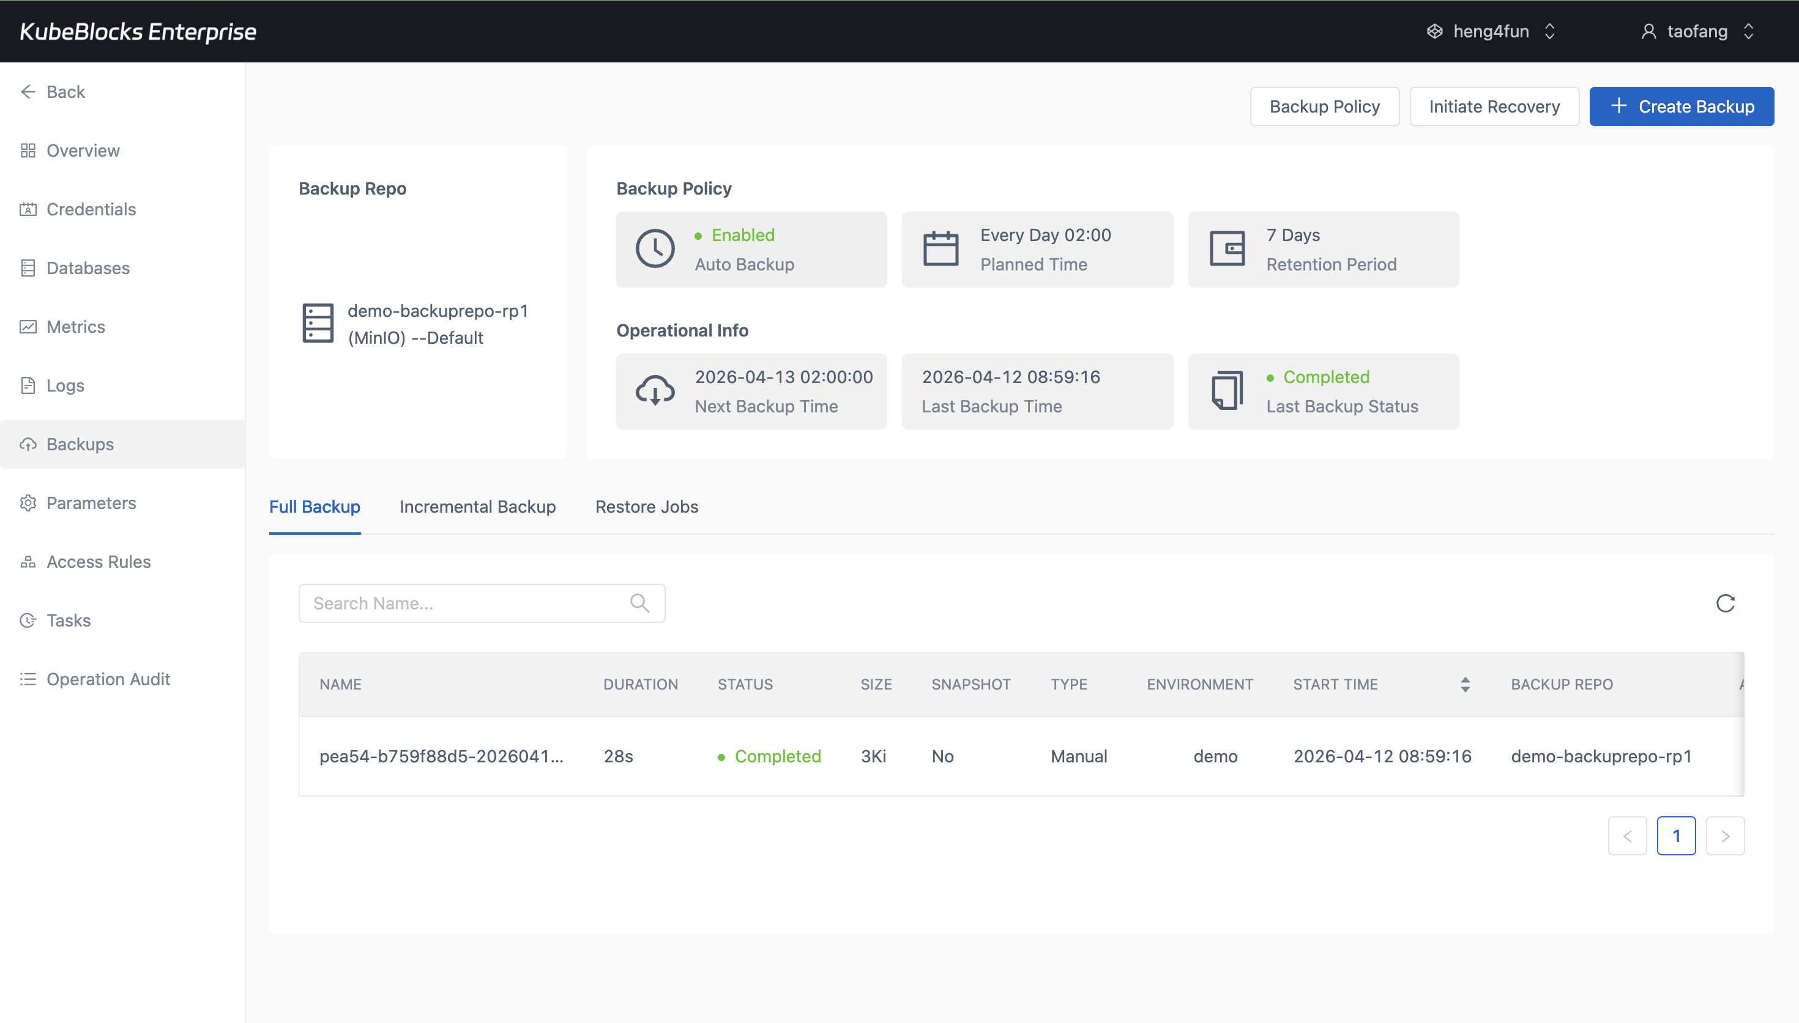1799x1023 pixels.
Task: Open the Databases panel
Action: coord(88,268)
